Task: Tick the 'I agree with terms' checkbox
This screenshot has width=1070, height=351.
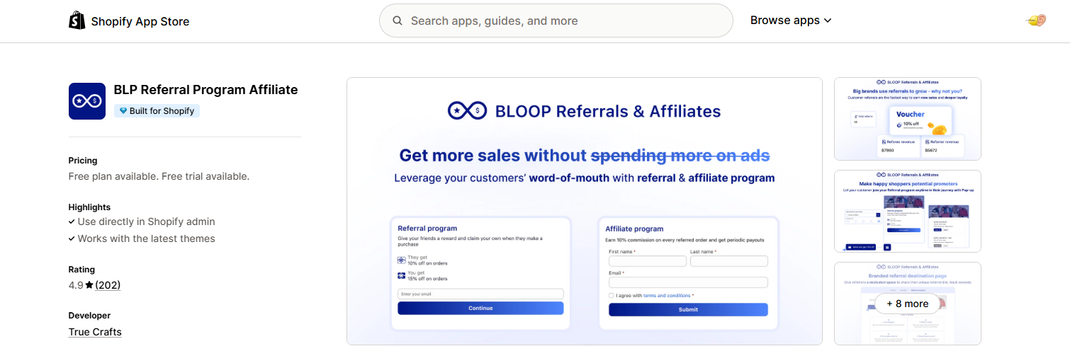Action: [612, 296]
